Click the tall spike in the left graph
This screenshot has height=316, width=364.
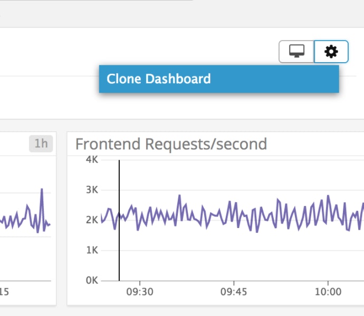pyautogui.click(x=42, y=191)
